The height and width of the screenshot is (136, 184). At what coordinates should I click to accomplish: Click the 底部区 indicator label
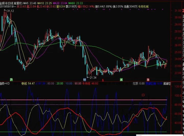(x=167, y=84)
